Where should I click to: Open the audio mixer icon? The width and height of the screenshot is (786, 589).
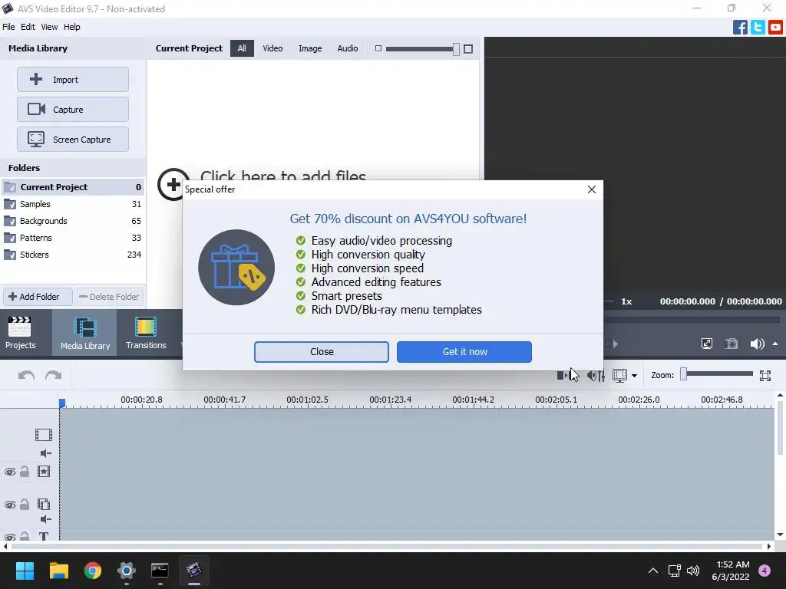[x=596, y=375]
